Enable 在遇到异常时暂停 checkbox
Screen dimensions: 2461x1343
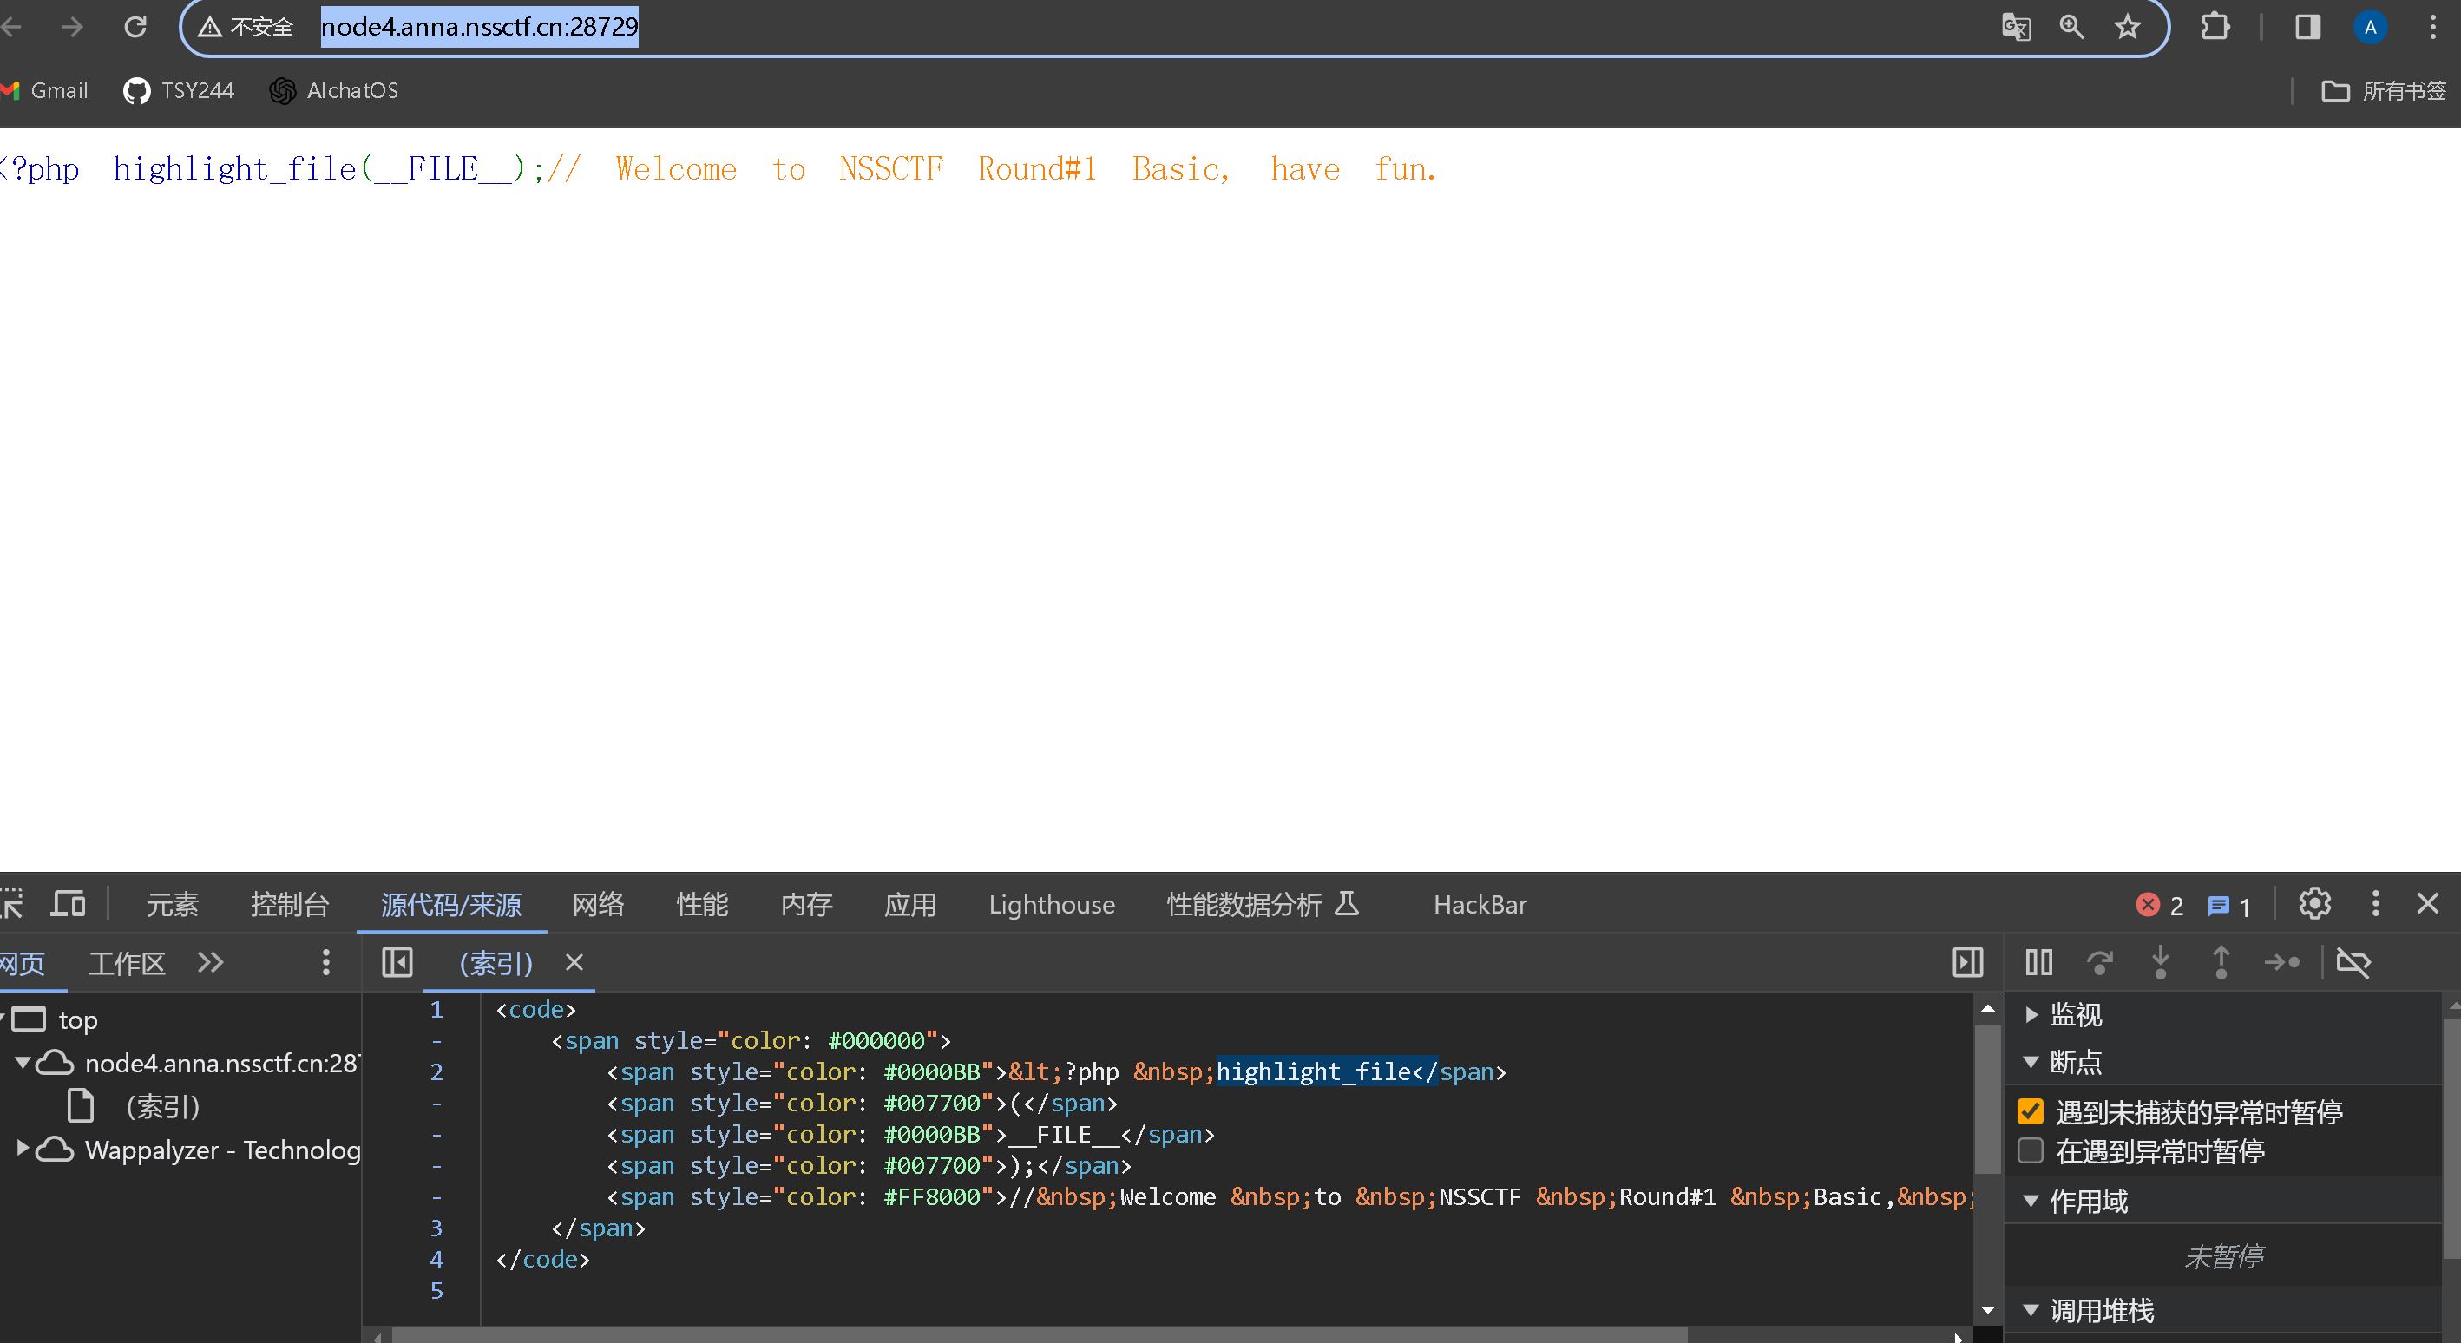point(2031,1153)
